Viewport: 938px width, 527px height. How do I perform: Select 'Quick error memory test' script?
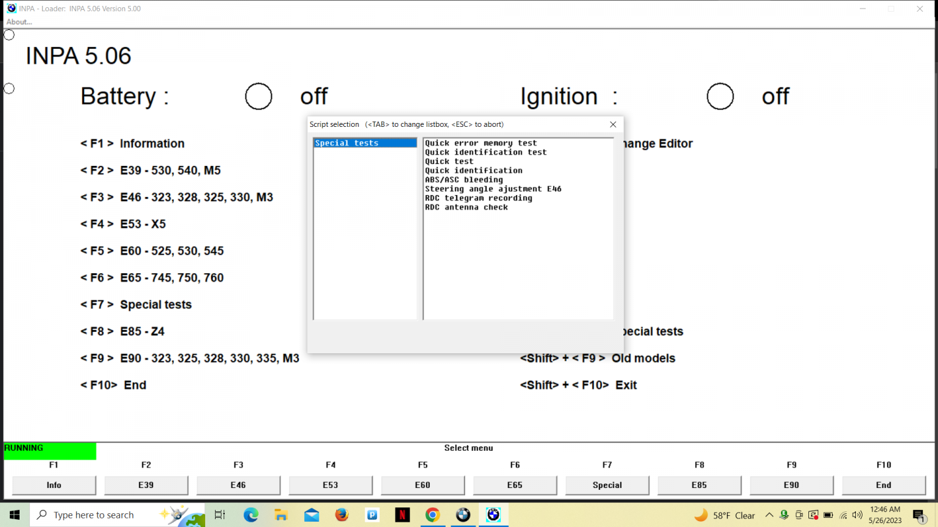tap(481, 143)
